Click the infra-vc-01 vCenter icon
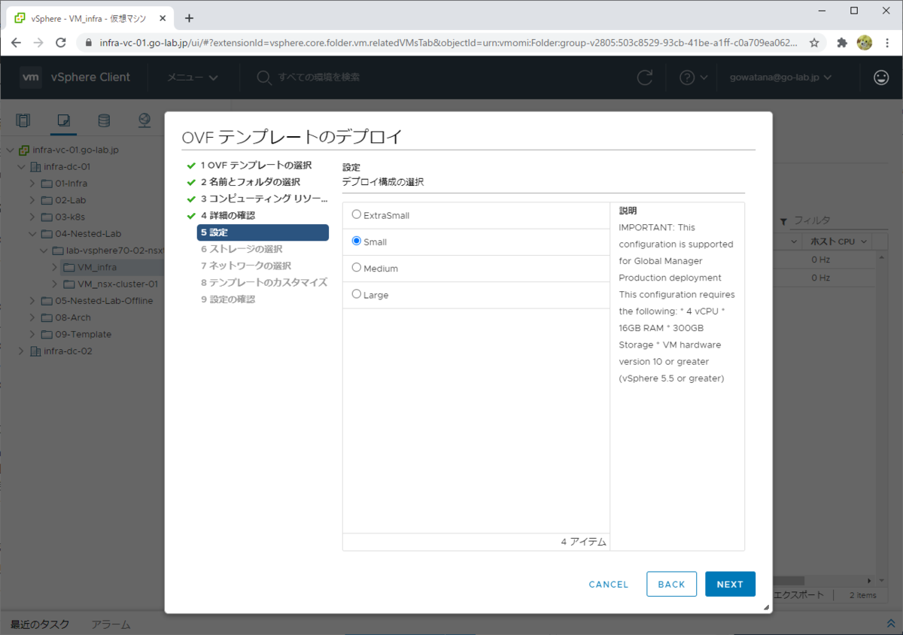This screenshot has height=635, width=903. click(x=23, y=150)
